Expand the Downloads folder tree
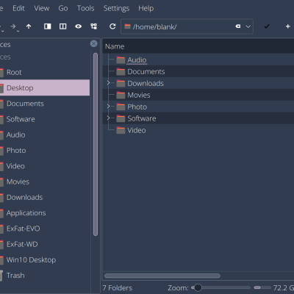Viewport: 294px width, 294px height. click(x=108, y=83)
